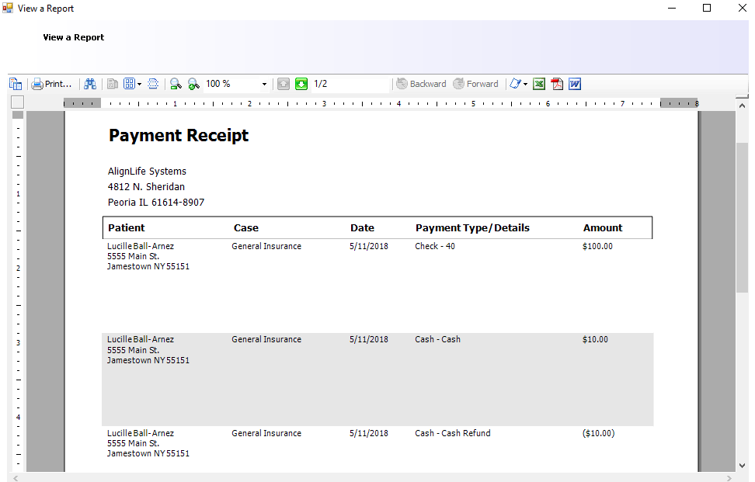This screenshot has width=755, height=482.
Task: Open the 100 % zoom dropdown
Action: [264, 84]
